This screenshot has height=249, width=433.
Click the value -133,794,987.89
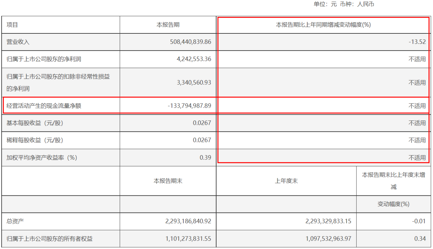[x=189, y=106]
